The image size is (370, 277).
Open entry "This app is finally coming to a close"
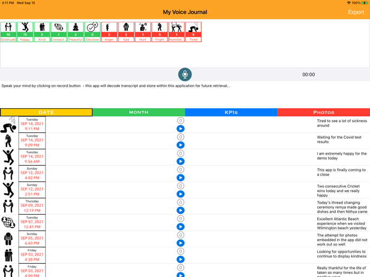tap(341, 172)
